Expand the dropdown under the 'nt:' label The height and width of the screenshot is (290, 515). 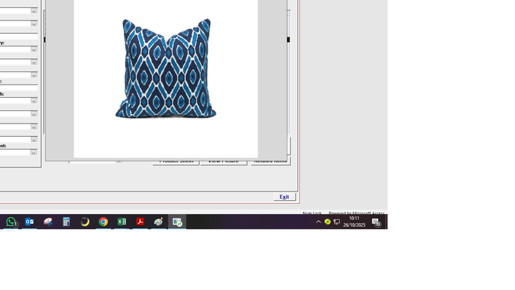(x=34, y=152)
